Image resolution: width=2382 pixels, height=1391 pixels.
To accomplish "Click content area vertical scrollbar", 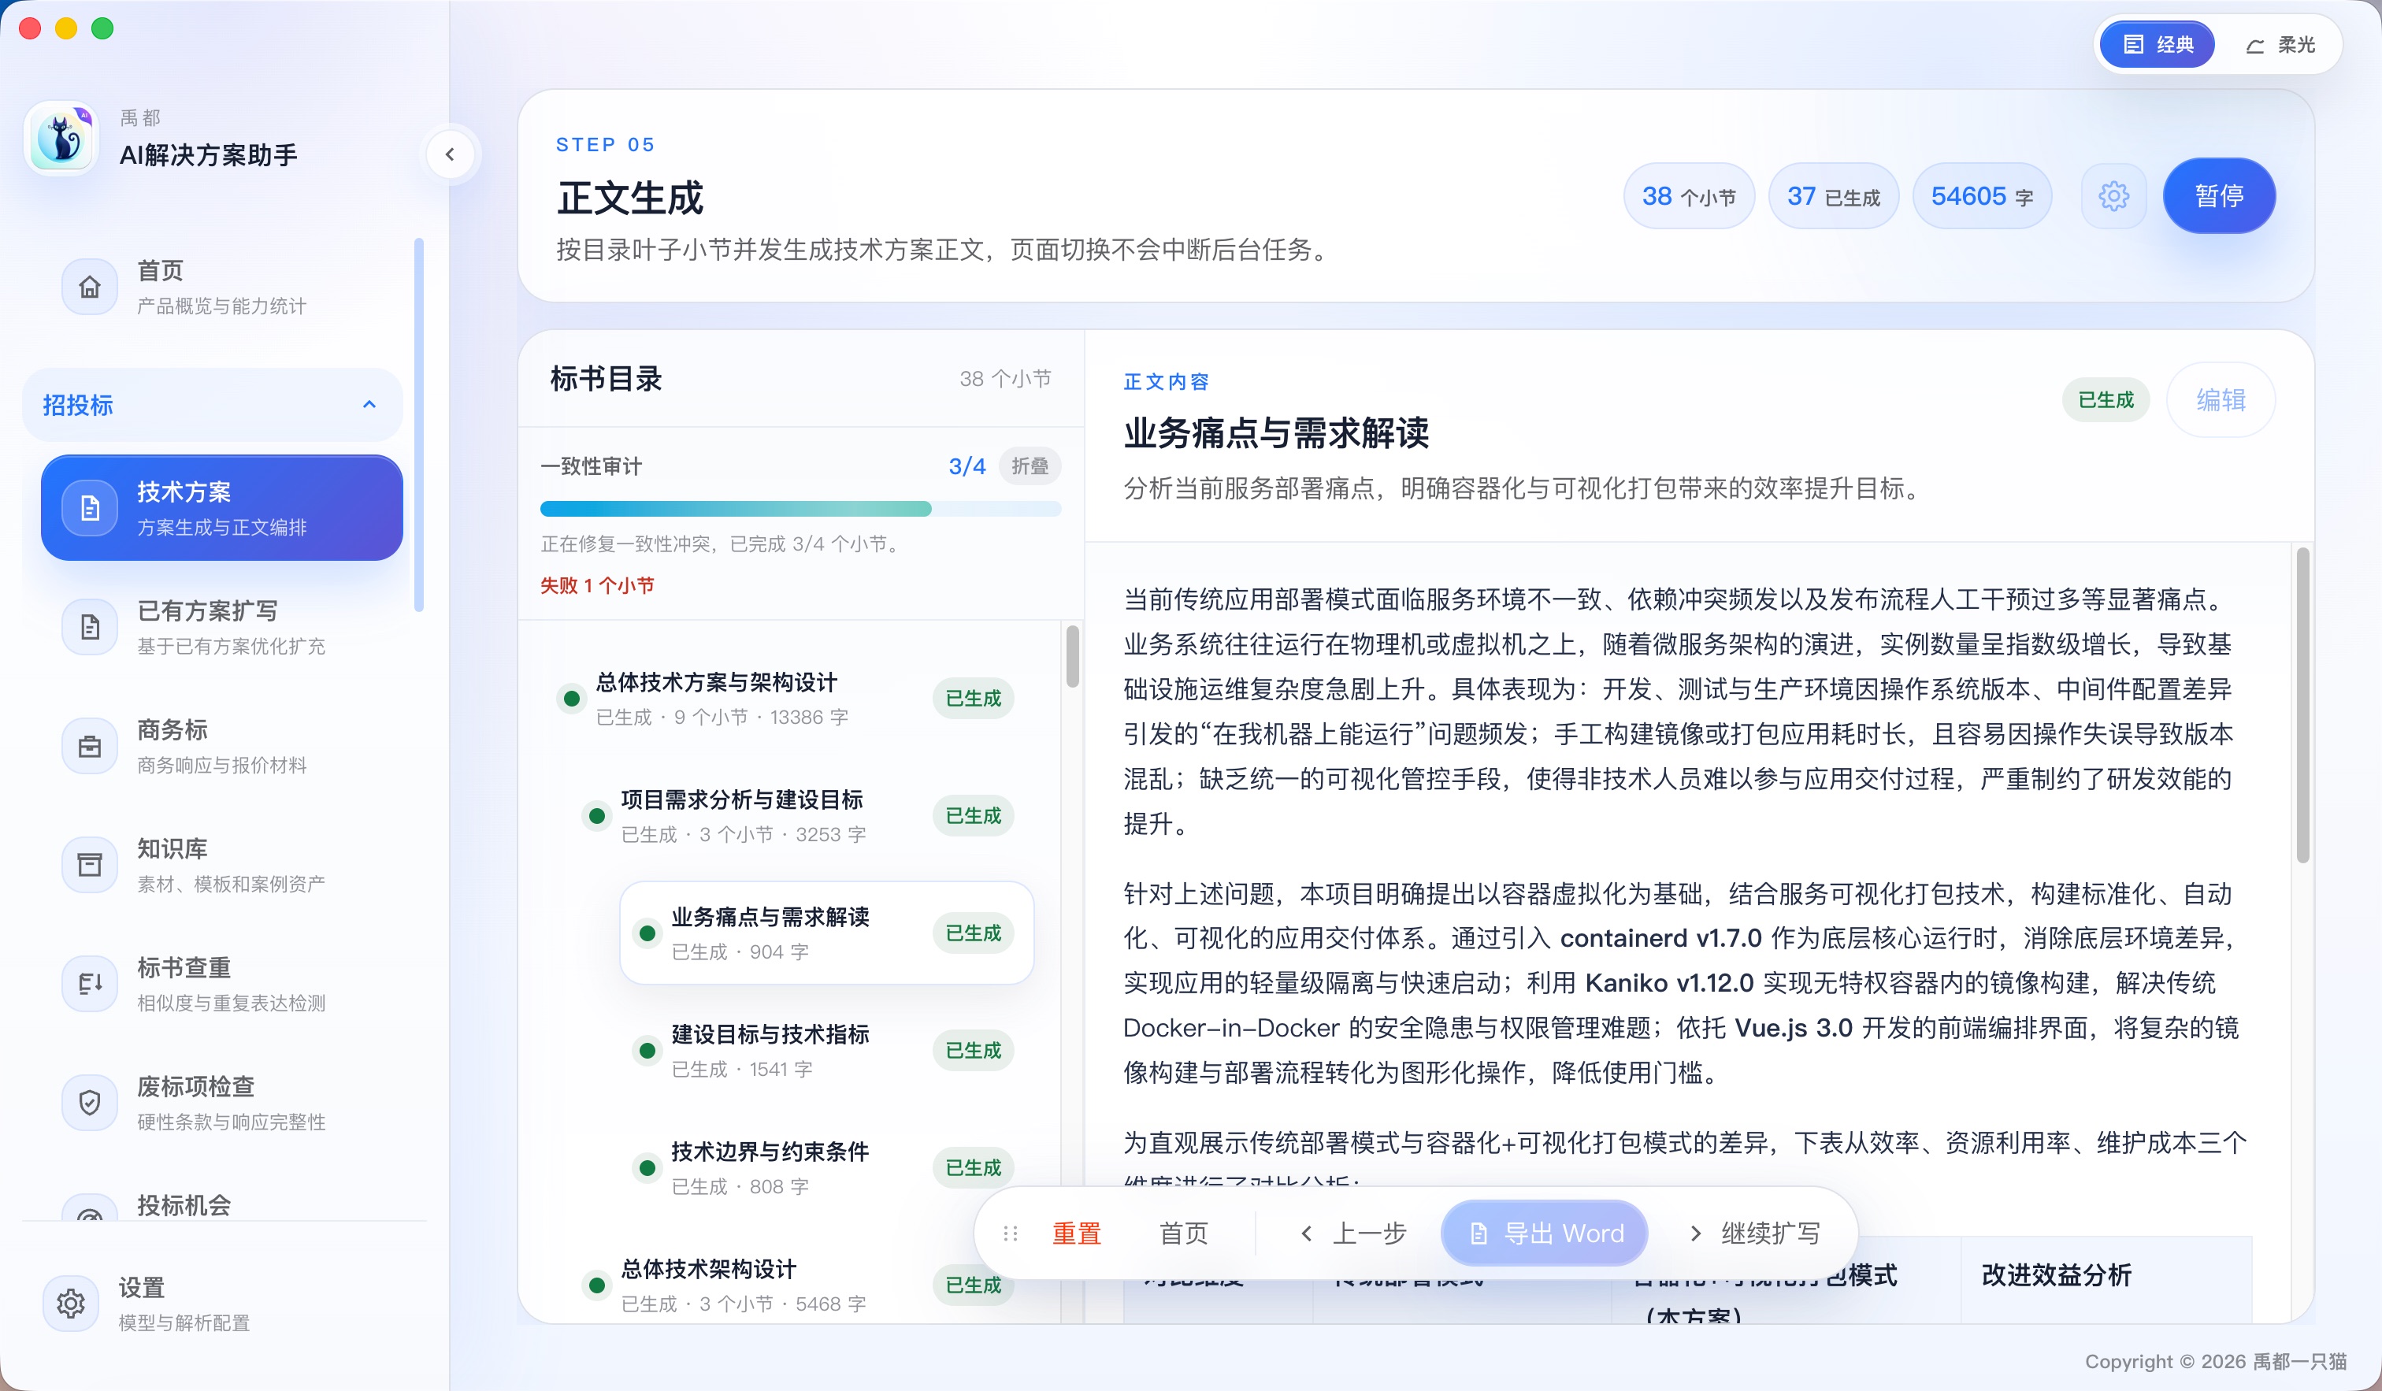I will [x=2302, y=705].
